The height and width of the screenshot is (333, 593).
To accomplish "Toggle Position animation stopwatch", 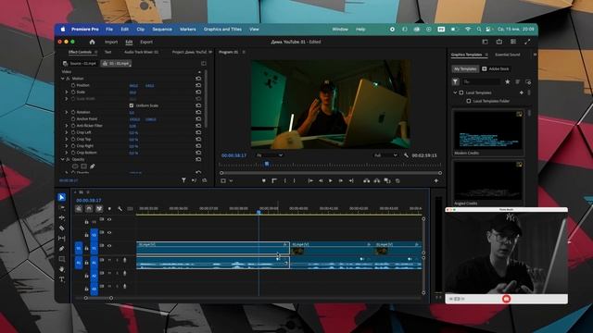I will click(x=73, y=85).
